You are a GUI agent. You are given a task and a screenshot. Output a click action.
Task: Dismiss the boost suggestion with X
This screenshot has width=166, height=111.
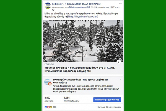pyautogui.click(x=121, y=79)
